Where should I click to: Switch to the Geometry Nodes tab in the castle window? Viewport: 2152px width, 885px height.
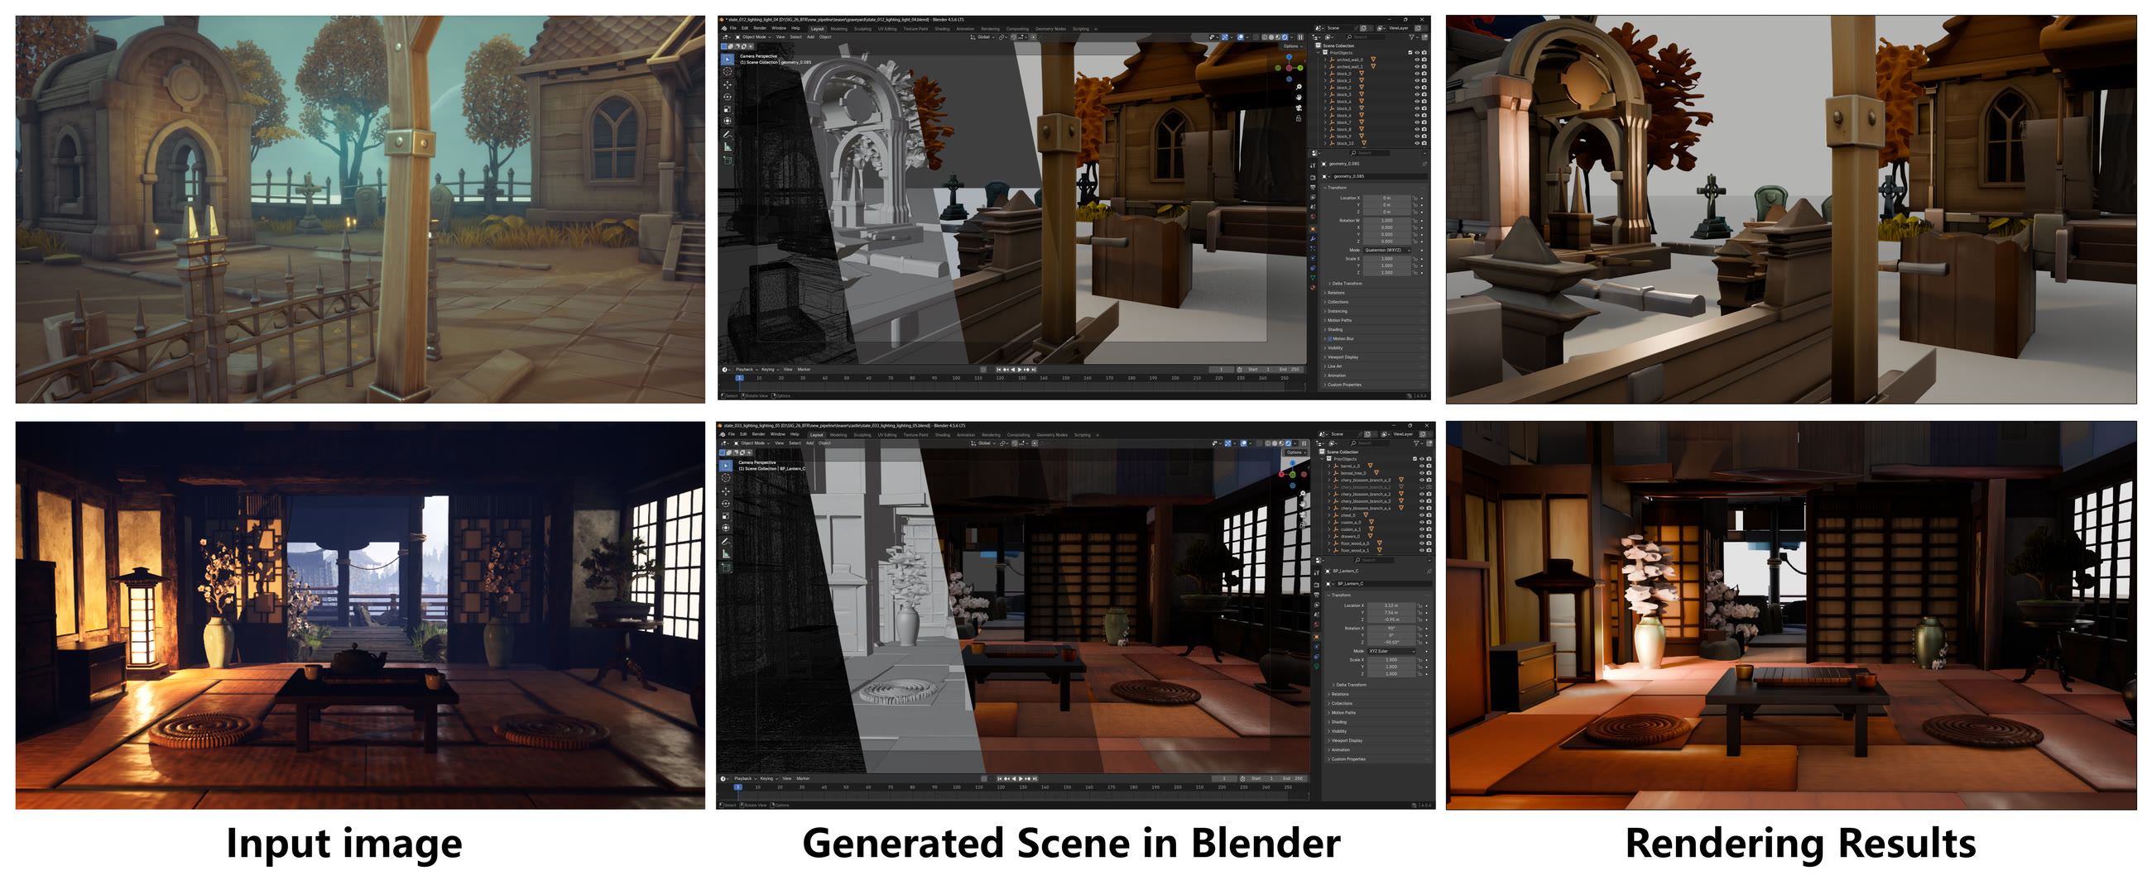point(1052,434)
